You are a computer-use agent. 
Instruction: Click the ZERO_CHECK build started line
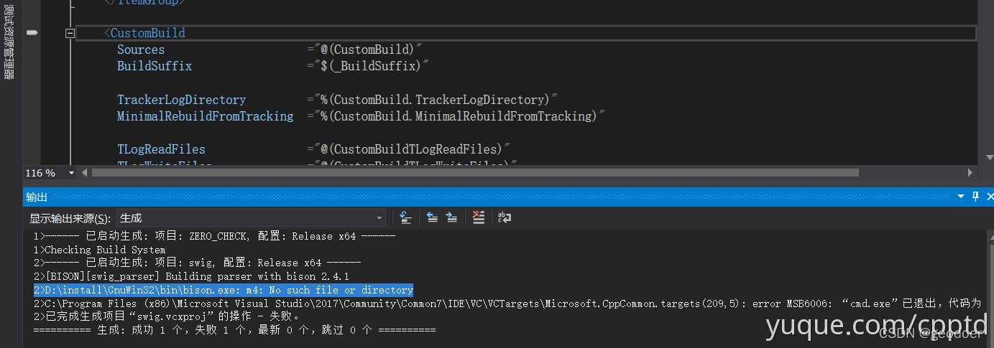pyautogui.click(x=214, y=236)
